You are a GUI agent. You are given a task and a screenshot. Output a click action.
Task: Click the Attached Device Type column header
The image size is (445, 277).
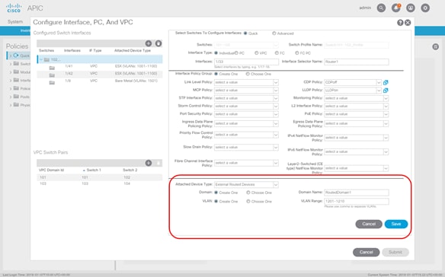click(133, 50)
